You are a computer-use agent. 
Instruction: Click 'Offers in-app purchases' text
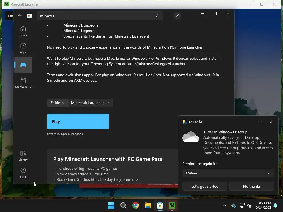65,134
